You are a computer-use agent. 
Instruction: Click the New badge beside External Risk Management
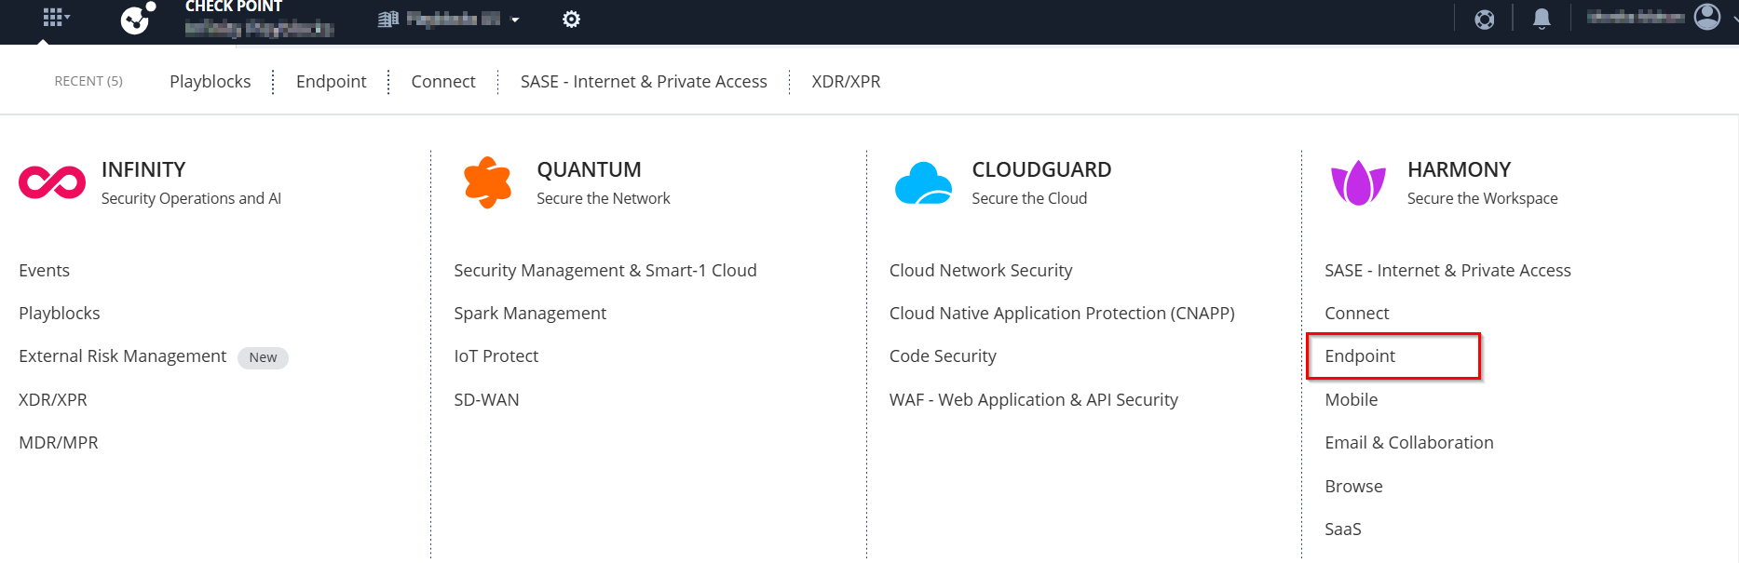click(263, 357)
